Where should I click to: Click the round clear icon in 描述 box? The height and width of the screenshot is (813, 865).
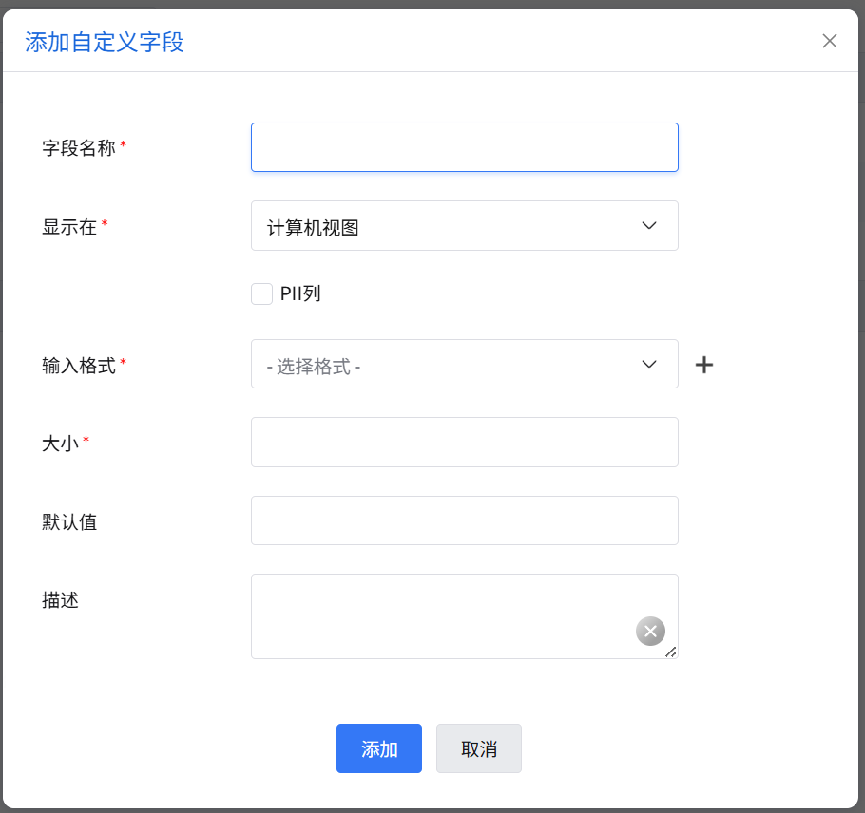click(650, 631)
